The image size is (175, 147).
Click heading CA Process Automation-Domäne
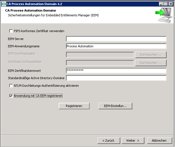pos(31,10)
